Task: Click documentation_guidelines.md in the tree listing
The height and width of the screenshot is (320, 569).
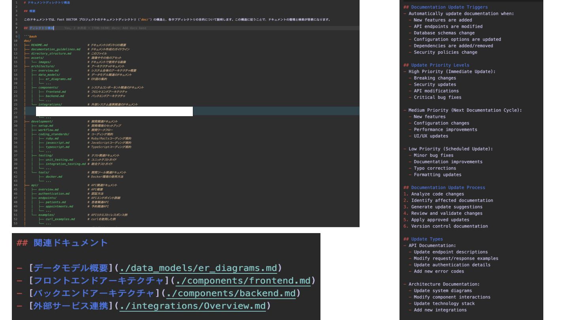Action: pyautogui.click(x=56, y=49)
